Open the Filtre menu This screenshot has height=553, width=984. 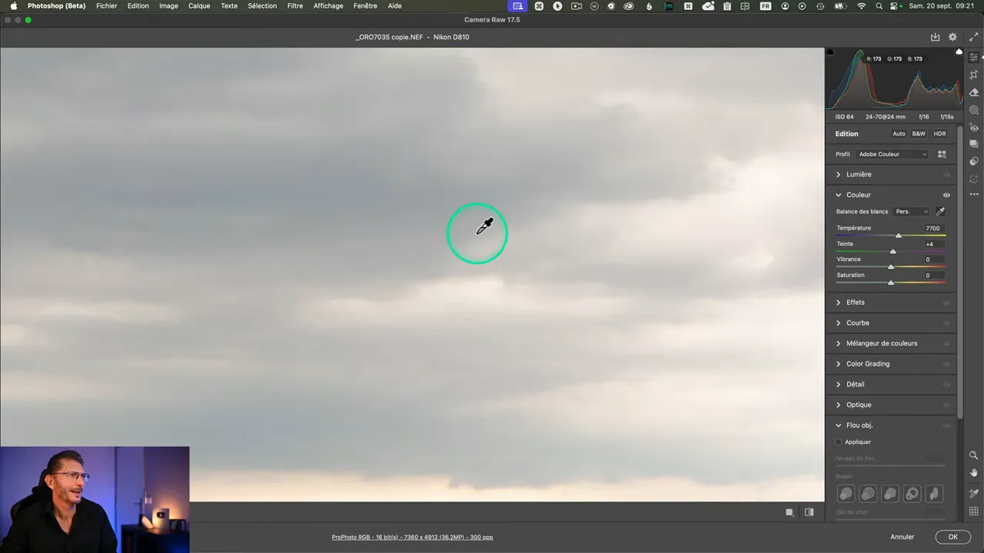295,6
